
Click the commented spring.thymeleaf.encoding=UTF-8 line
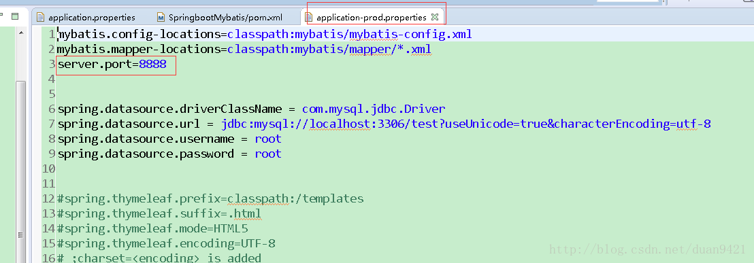pyautogui.click(x=166, y=243)
